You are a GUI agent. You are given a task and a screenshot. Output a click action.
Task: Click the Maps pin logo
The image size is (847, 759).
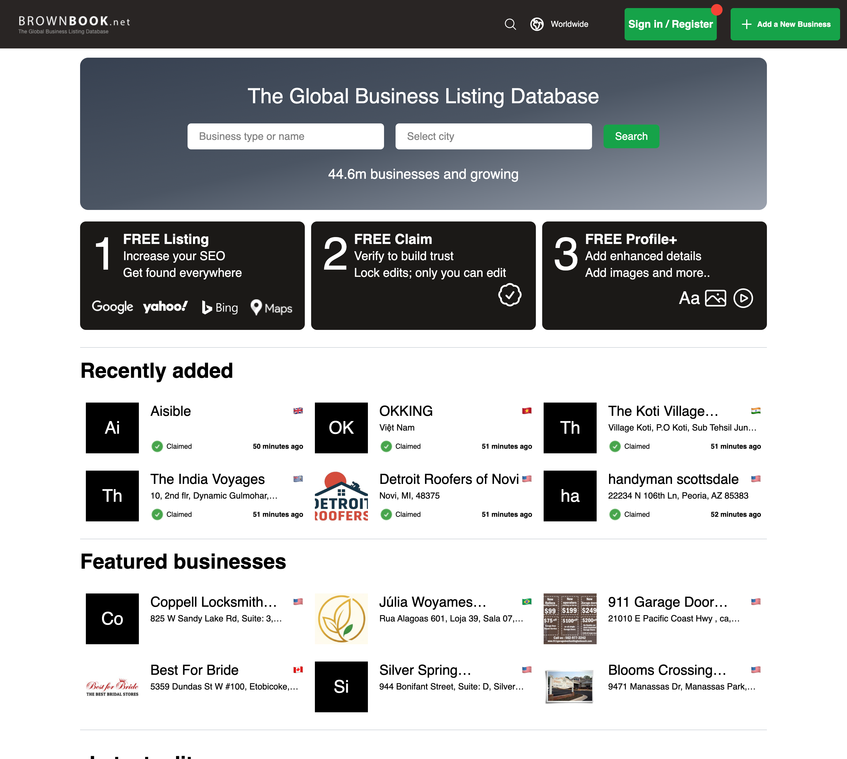[x=271, y=308]
